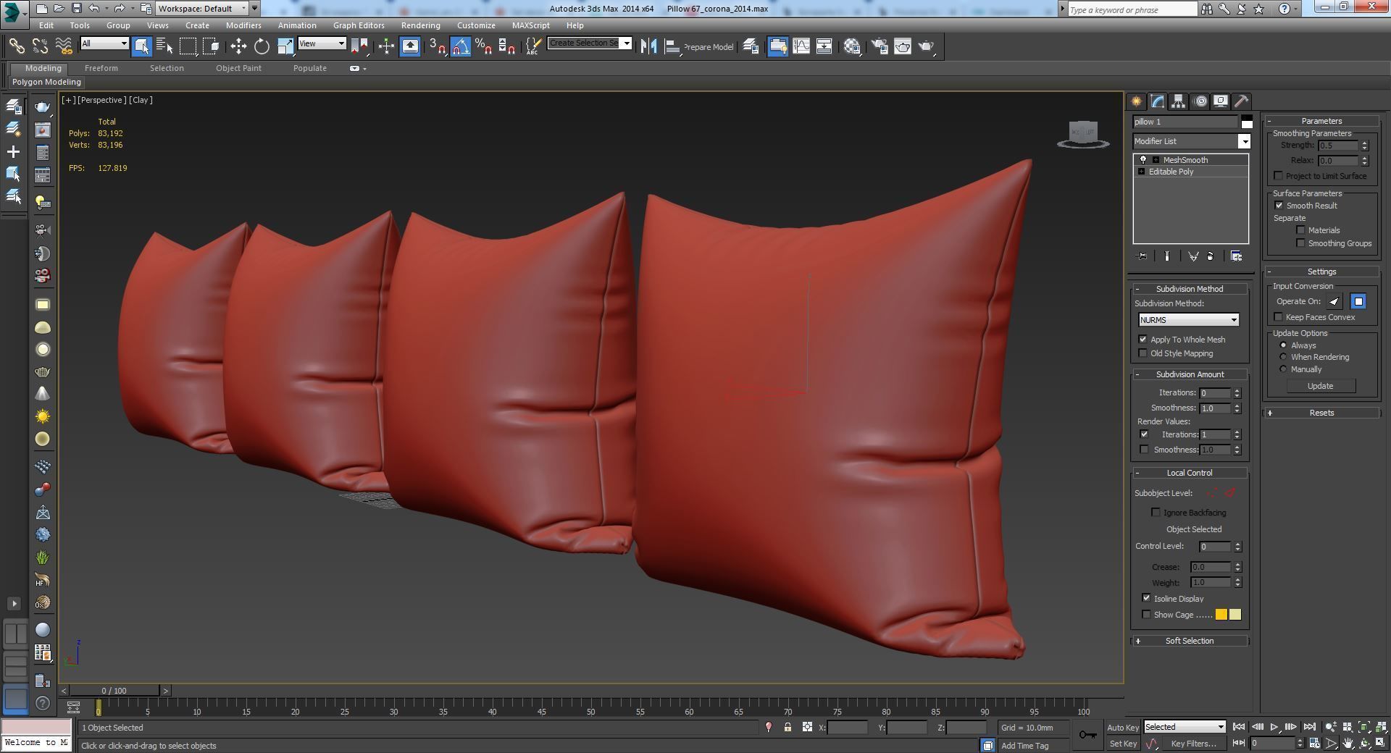Enable Render Values Smoothness checkbox

coord(1144,450)
